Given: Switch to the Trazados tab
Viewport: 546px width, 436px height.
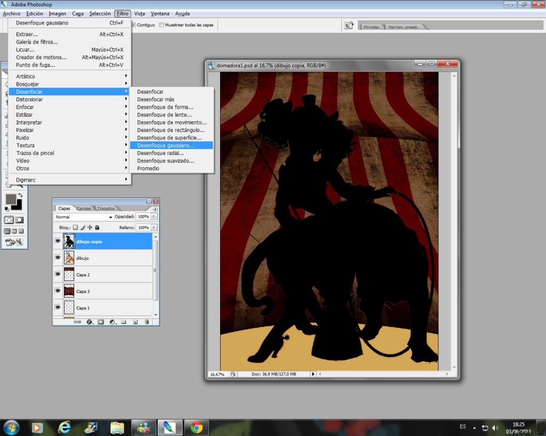Looking at the screenshot, I should click(x=106, y=208).
